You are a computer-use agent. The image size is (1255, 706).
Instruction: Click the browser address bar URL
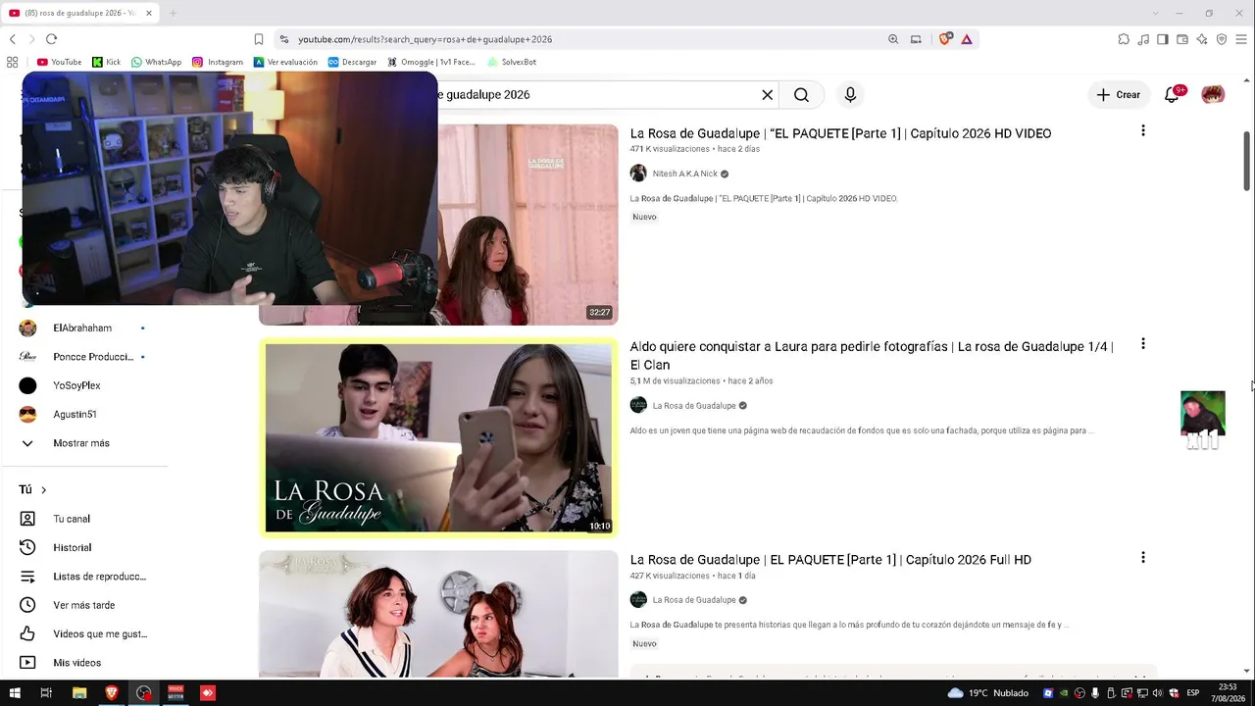click(x=425, y=39)
